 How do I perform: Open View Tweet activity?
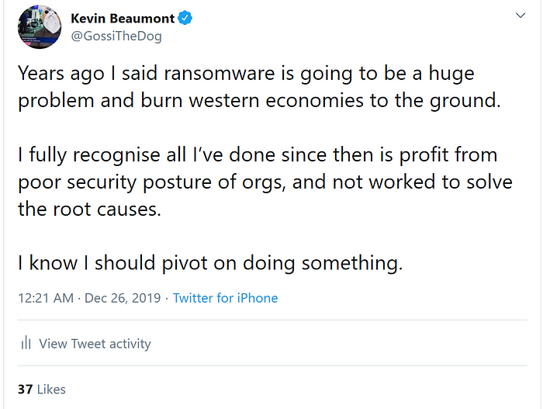click(95, 344)
